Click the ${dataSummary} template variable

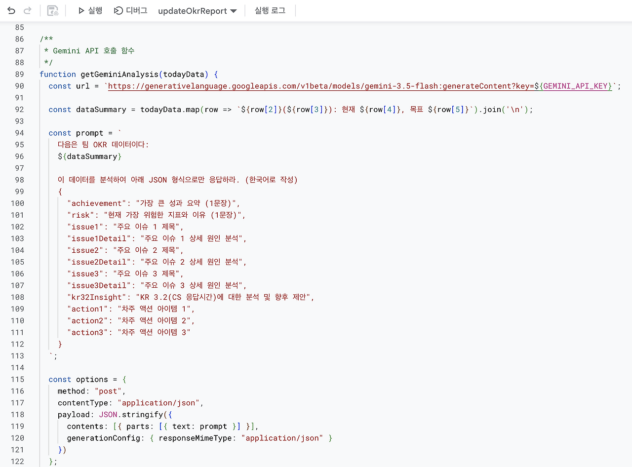pos(89,156)
